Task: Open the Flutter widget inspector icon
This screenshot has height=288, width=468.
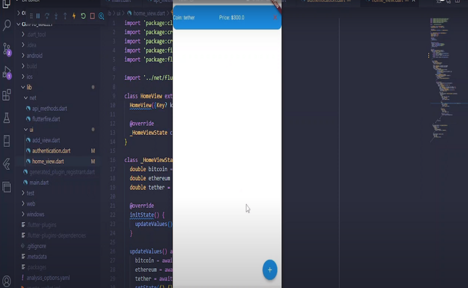Action: tap(101, 16)
